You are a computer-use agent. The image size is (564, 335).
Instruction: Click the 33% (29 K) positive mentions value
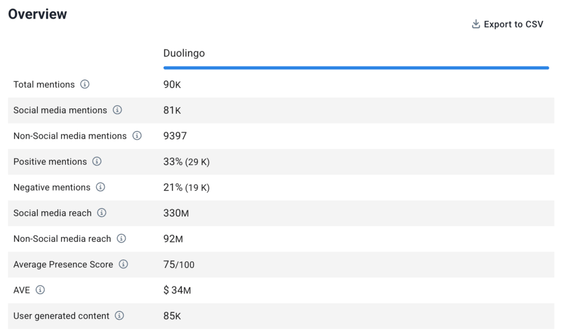[x=186, y=162]
